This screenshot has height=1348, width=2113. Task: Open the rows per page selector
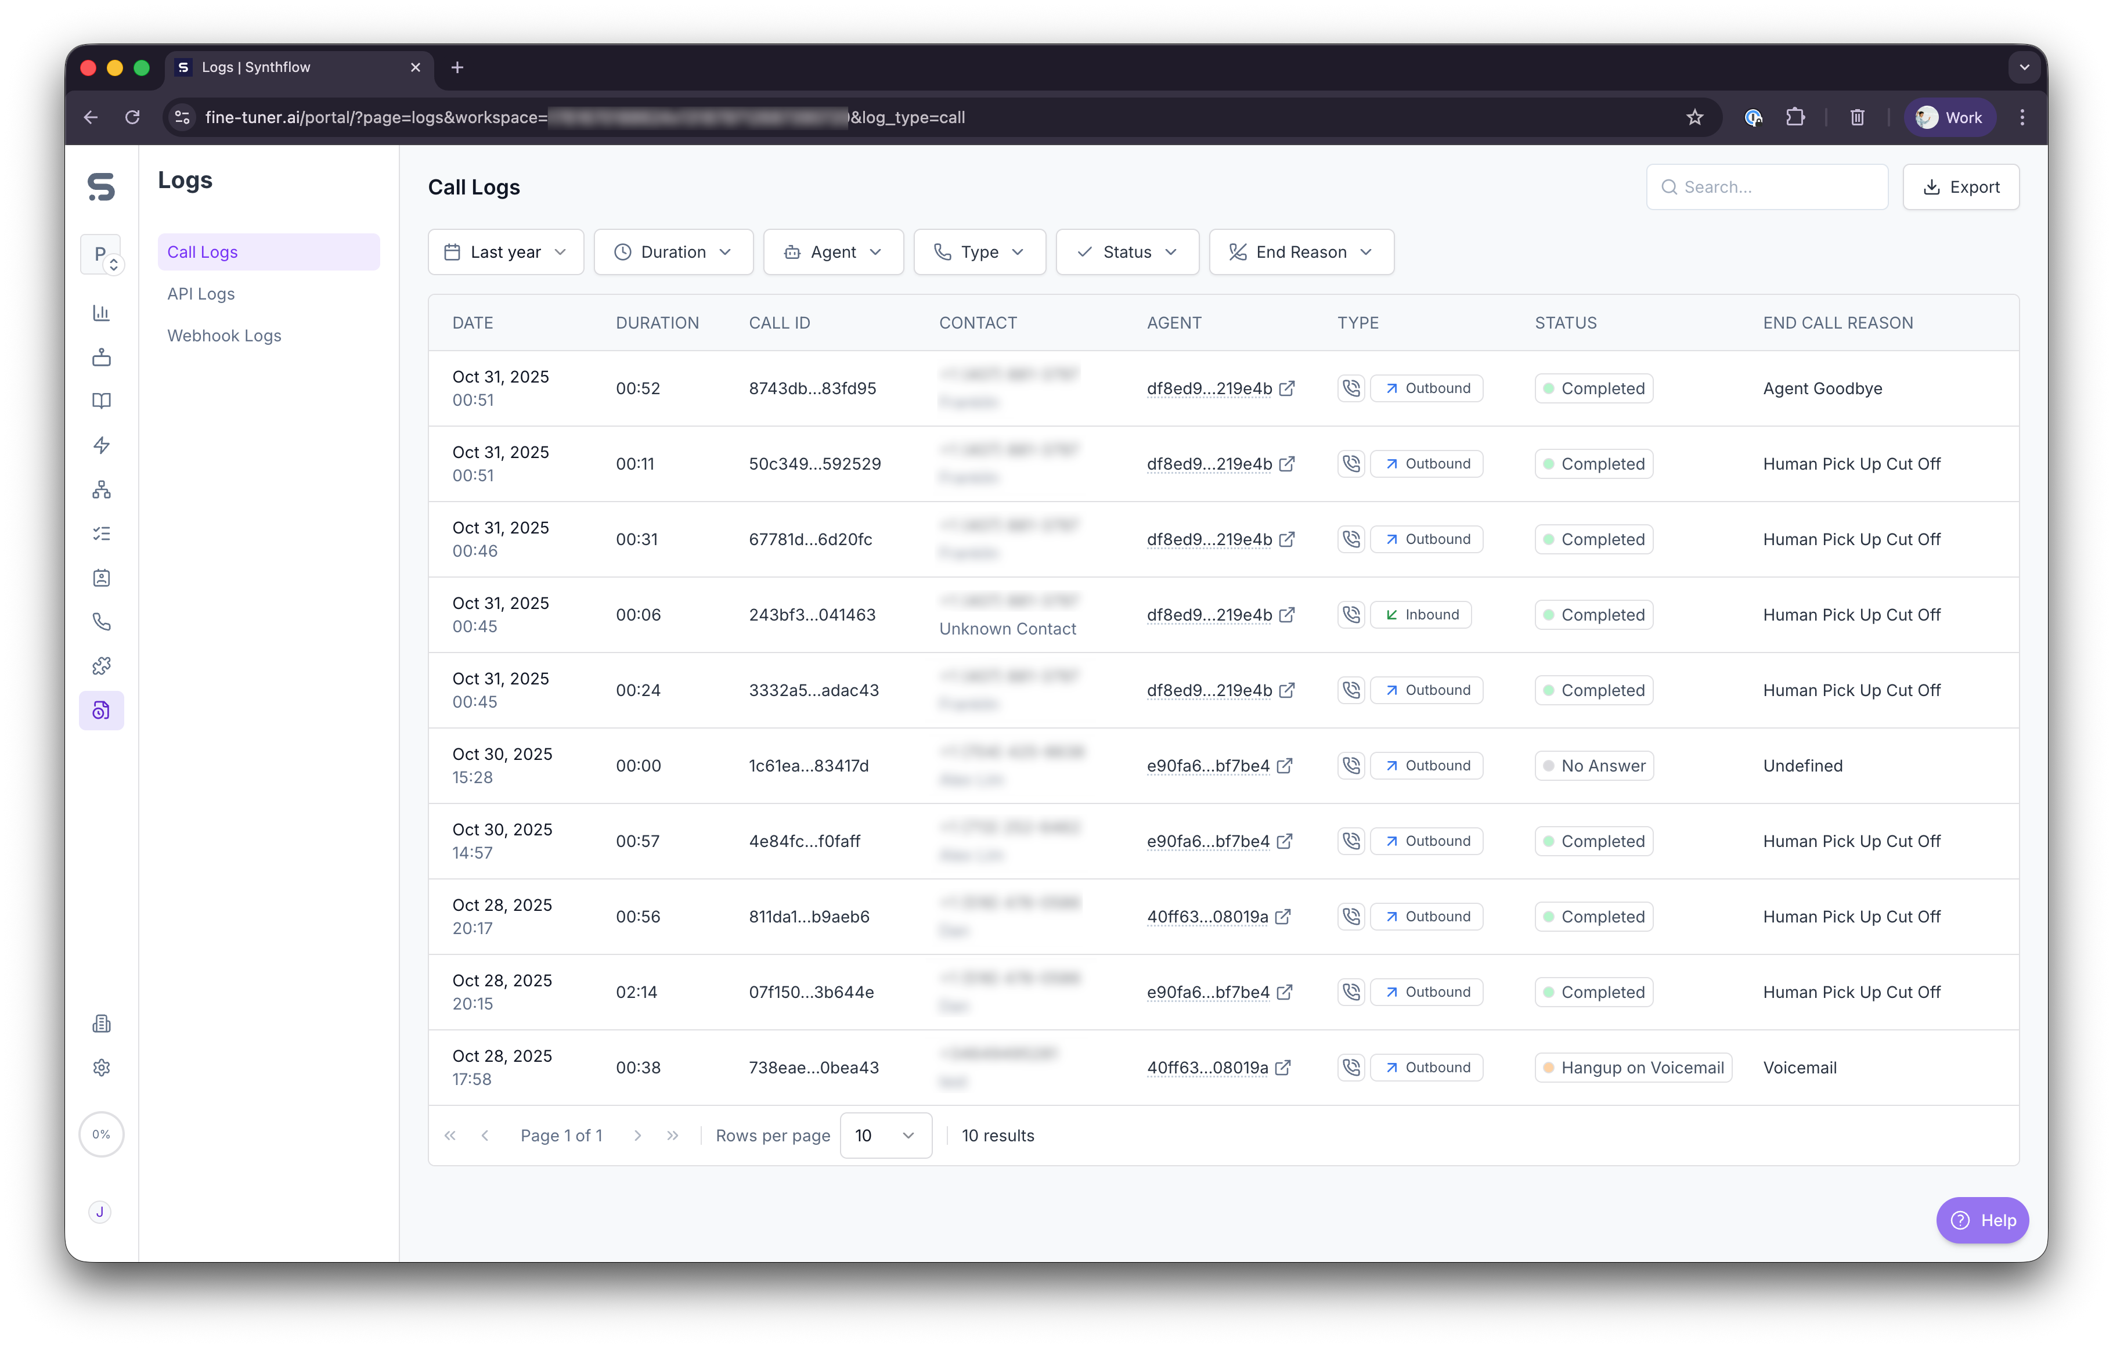[885, 1136]
